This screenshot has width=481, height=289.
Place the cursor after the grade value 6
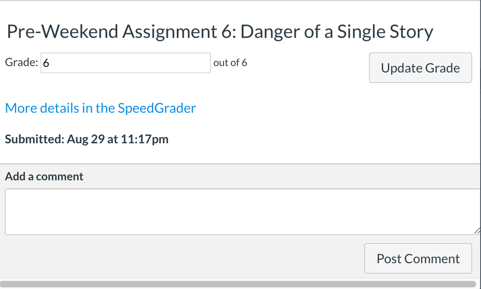click(x=50, y=63)
